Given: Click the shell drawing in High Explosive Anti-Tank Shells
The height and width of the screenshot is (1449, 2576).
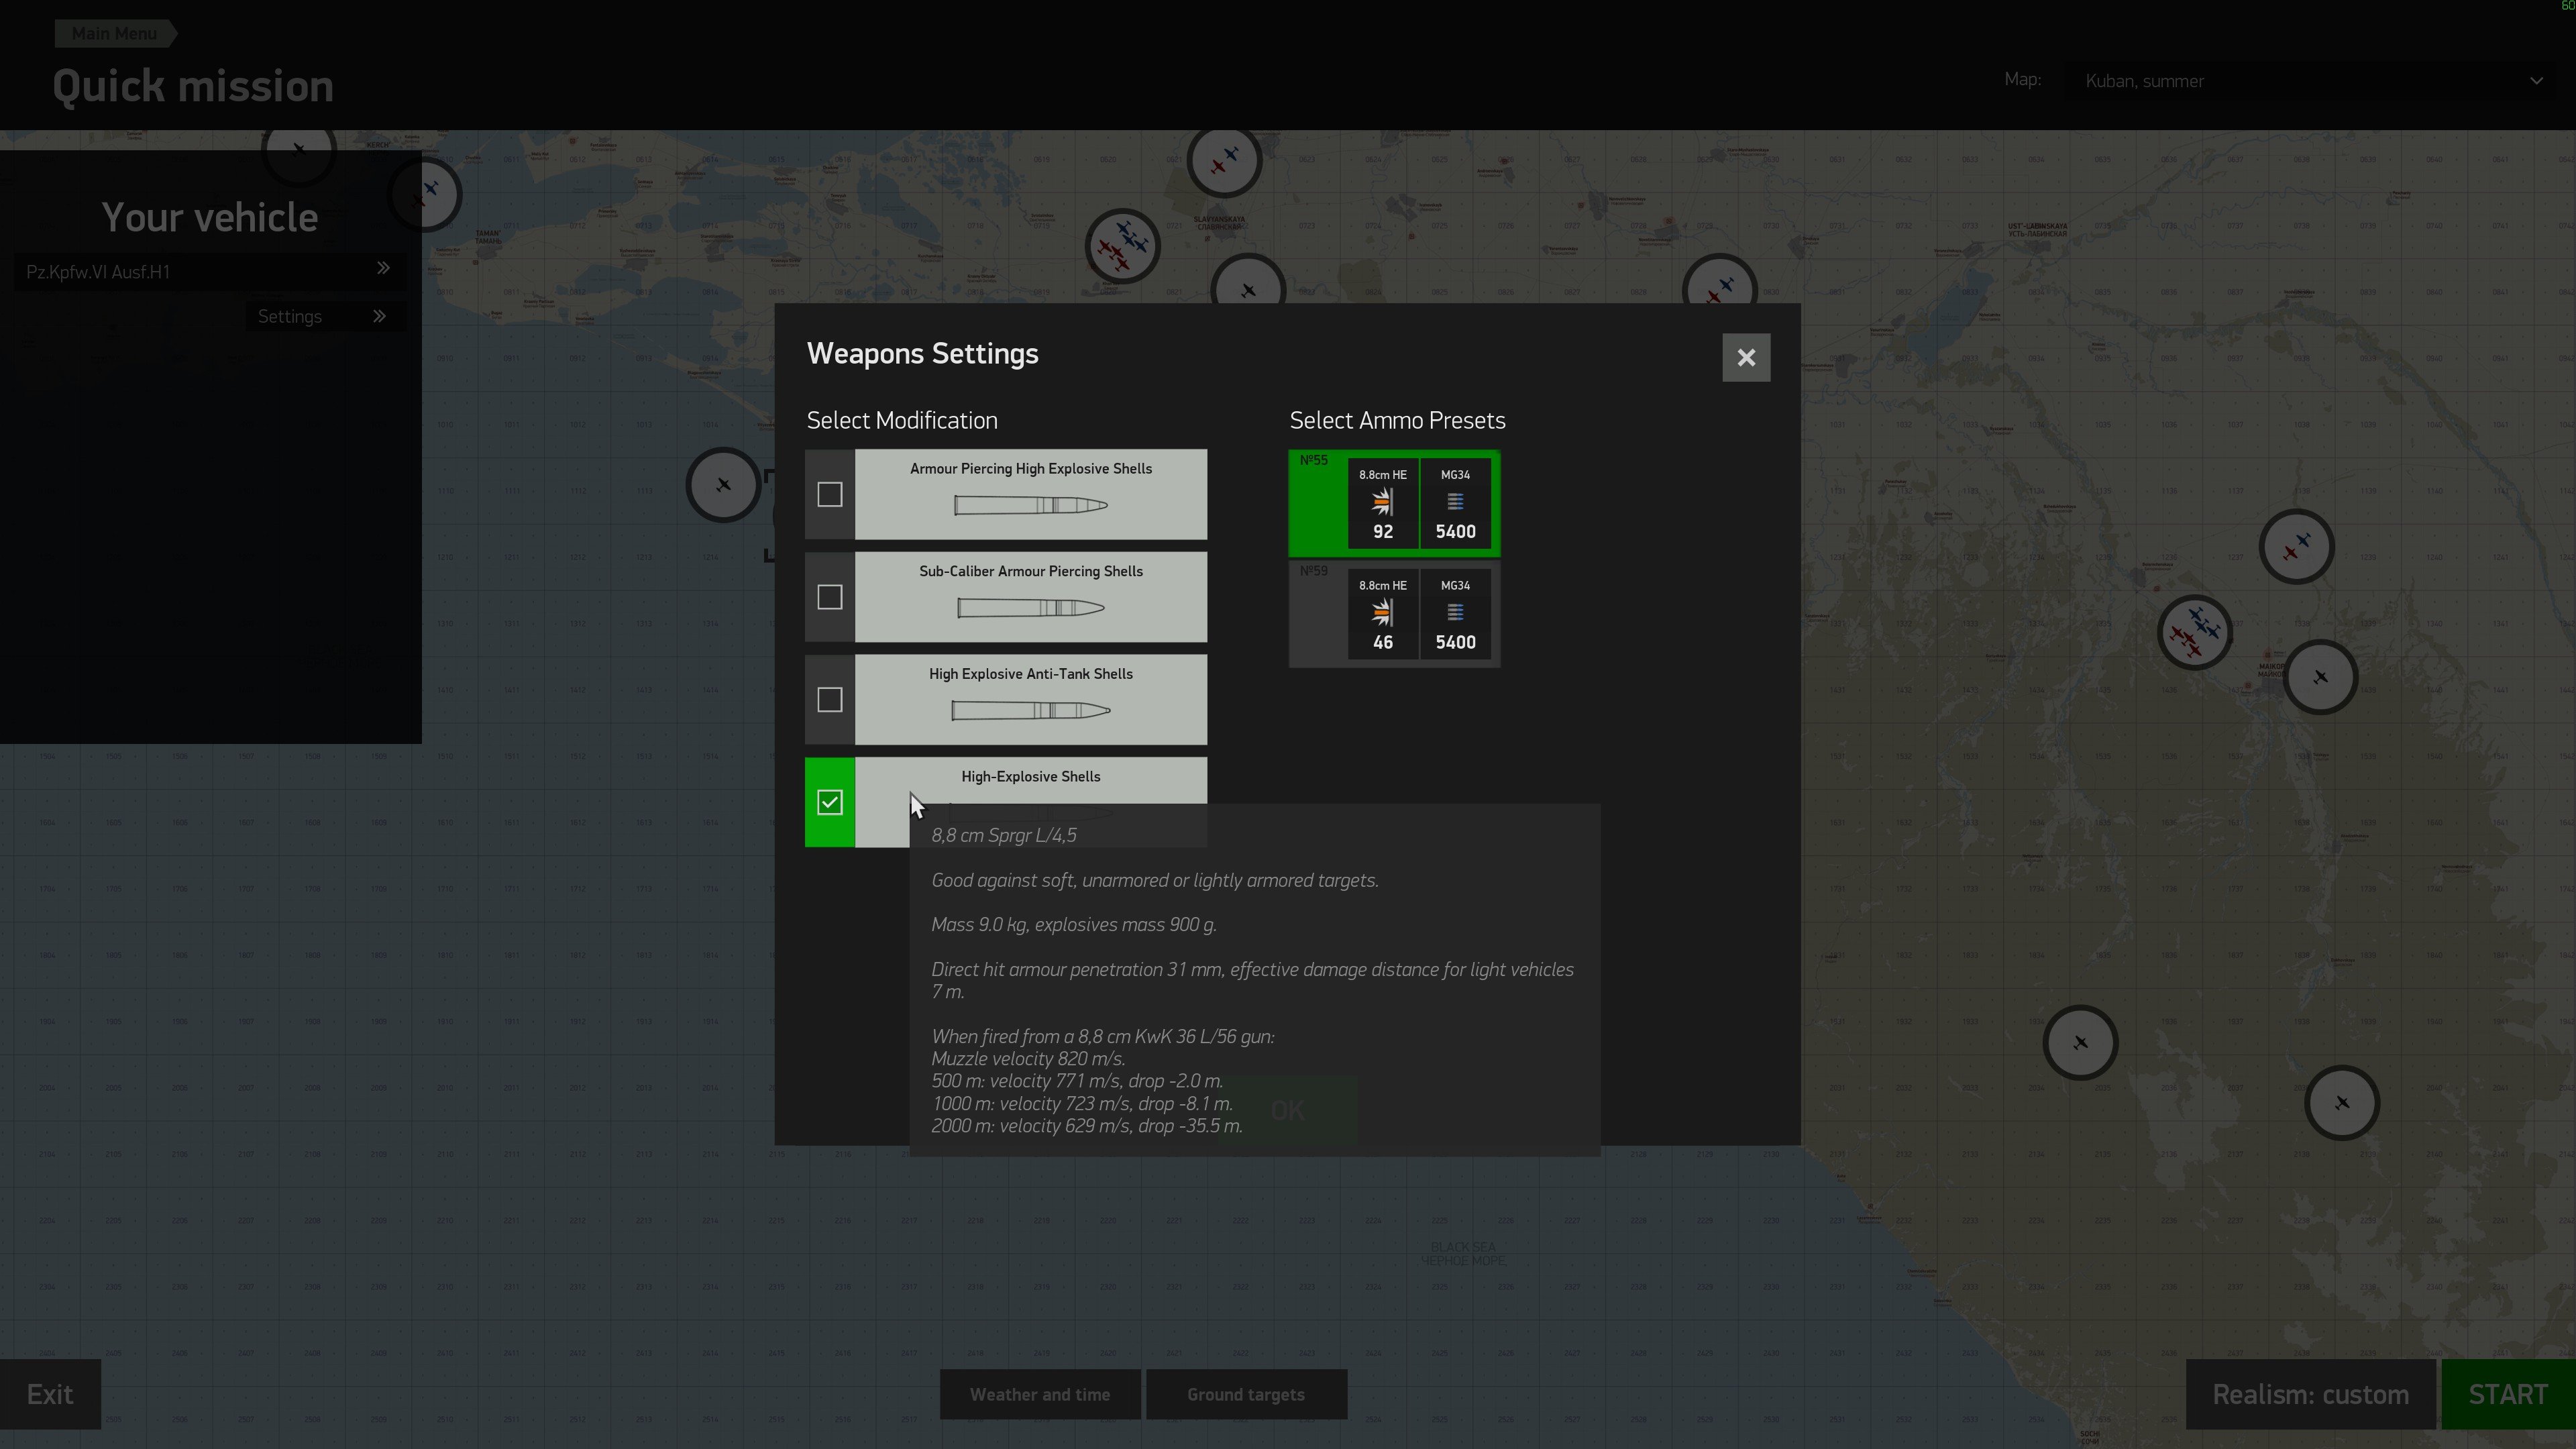Looking at the screenshot, I should 1030,711.
